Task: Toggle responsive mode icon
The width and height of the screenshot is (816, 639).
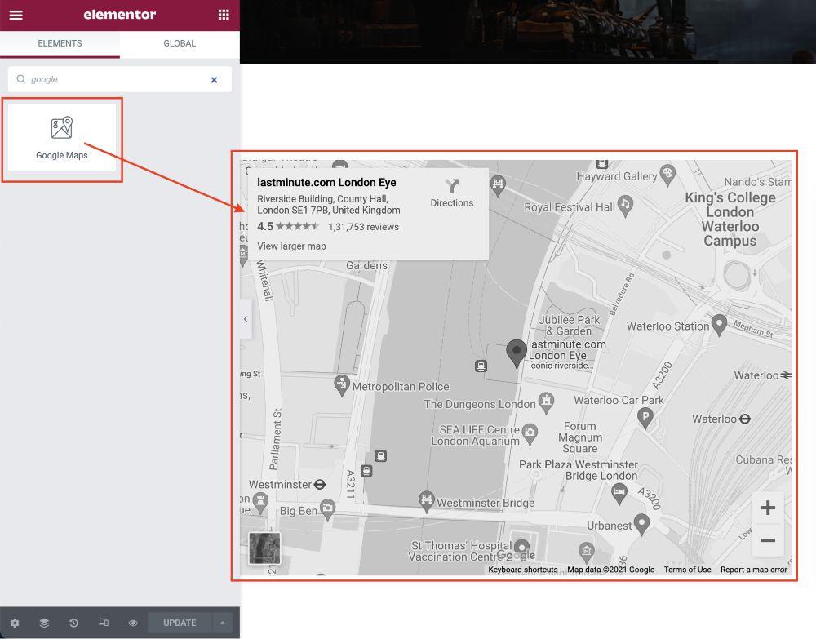Action: click(x=104, y=623)
